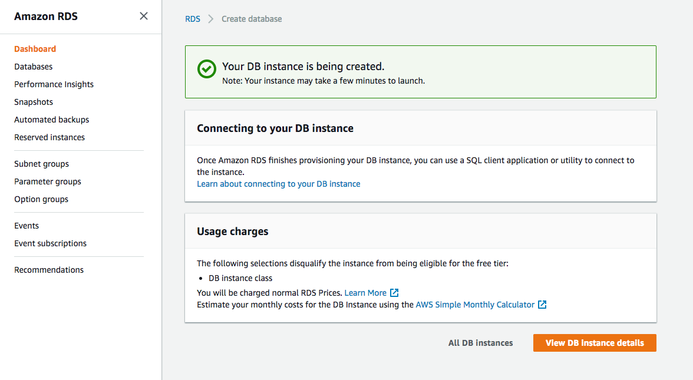Select Snapshots from the navigation
The width and height of the screenshot is (693, 380).
click(34, 102)
